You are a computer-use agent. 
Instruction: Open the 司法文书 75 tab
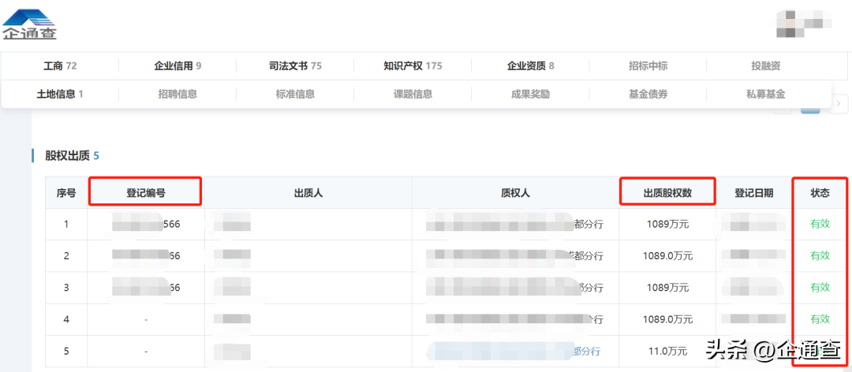[295, 66]
